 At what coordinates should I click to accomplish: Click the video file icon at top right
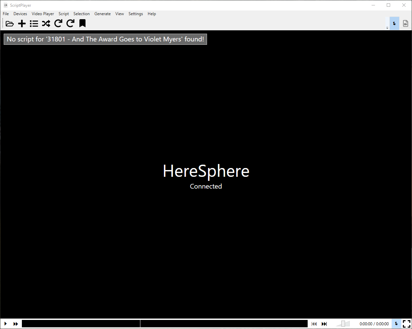(406, 23)
